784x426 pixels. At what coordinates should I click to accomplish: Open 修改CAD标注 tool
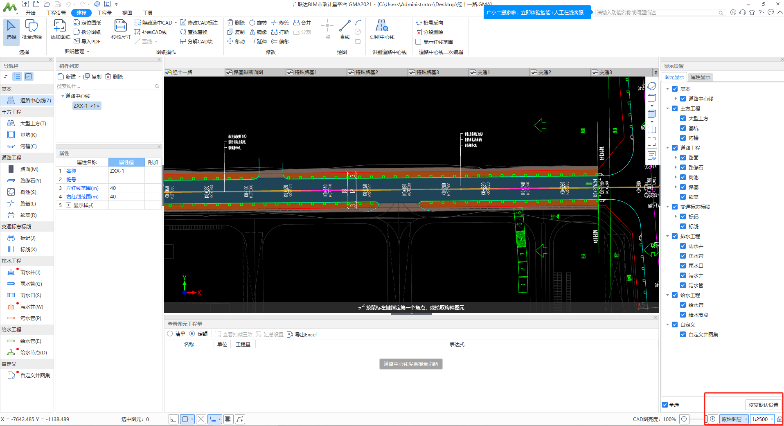point(199,23)
